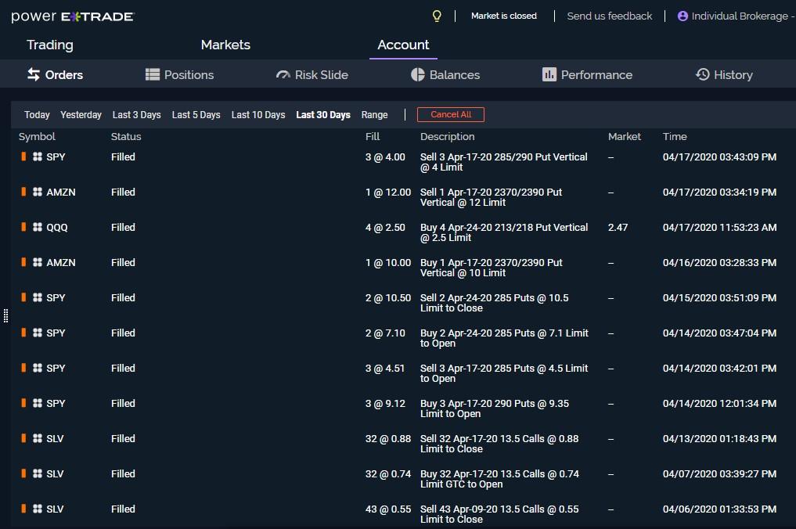
Task: Click the Buy 2 Apr-24-20 285 Puts description
Action: tap(504, 338)
